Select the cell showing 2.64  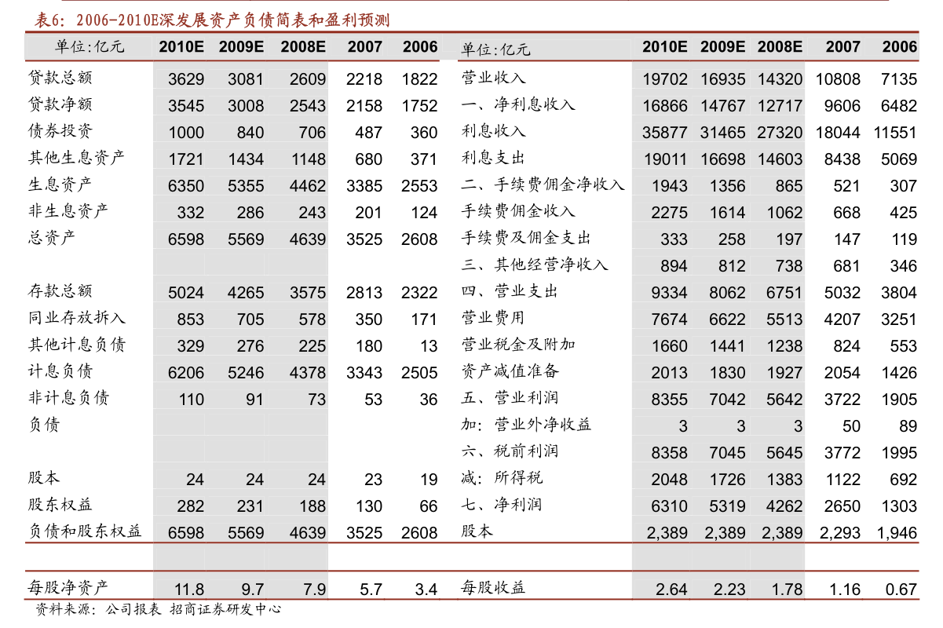(671, 590)
